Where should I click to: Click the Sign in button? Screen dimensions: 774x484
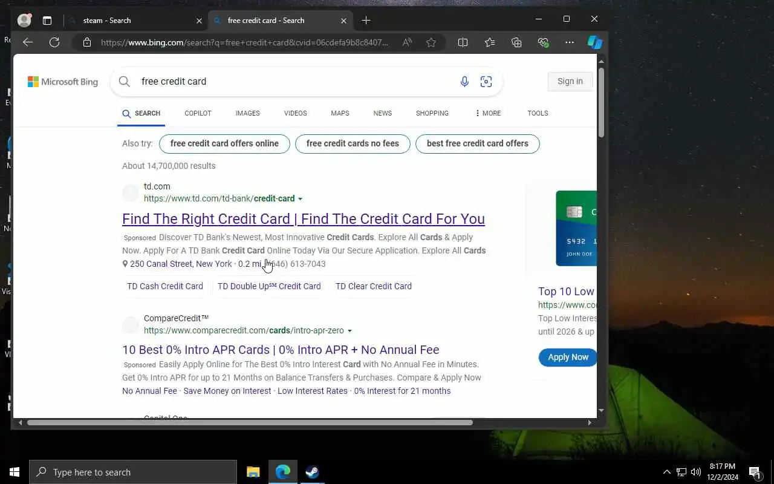(x=570, y=81)
